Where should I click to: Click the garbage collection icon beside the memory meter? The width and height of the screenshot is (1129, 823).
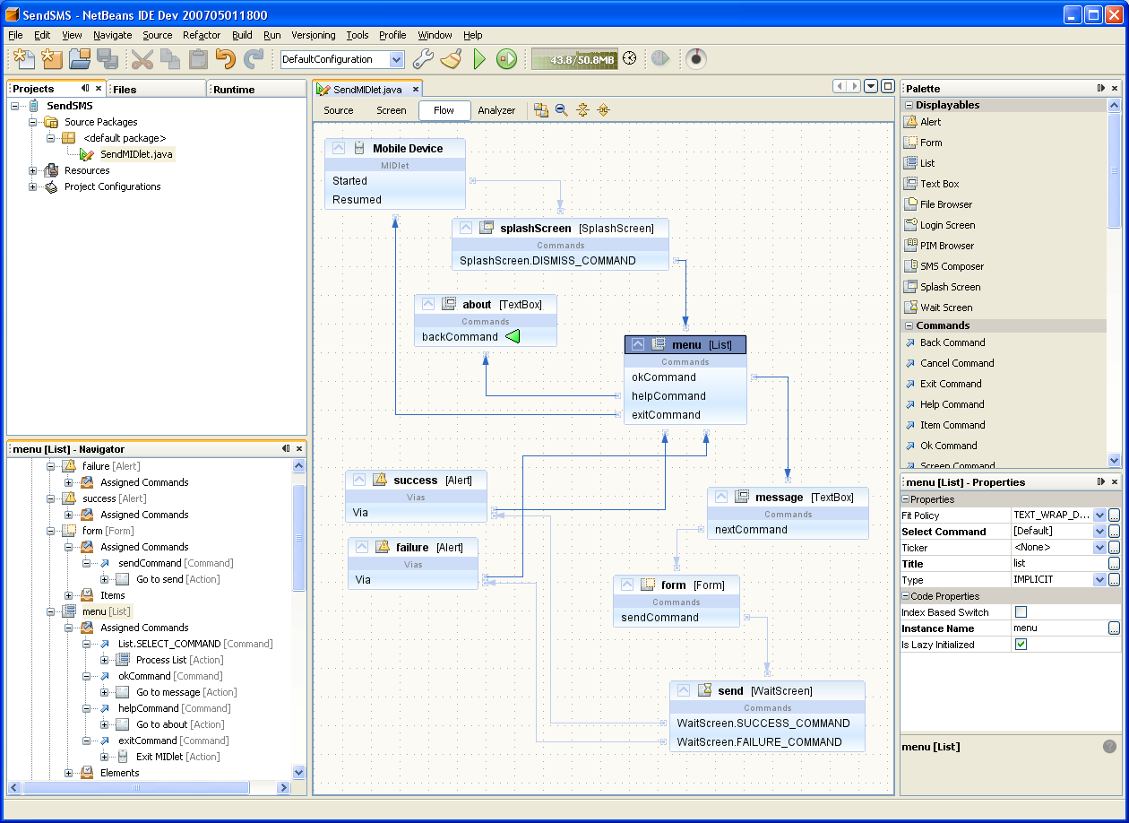(630, 59)
